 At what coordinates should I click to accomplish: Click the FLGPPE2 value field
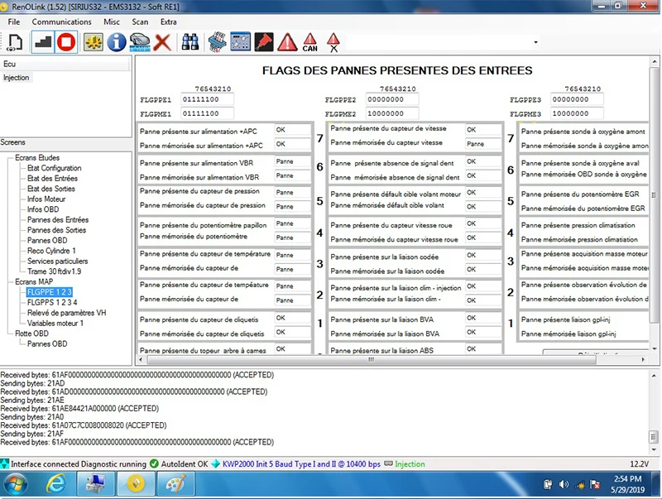click(x=392, y=99)
